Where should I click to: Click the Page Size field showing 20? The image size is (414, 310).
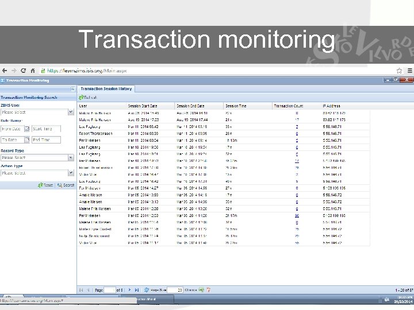(175, 290)
